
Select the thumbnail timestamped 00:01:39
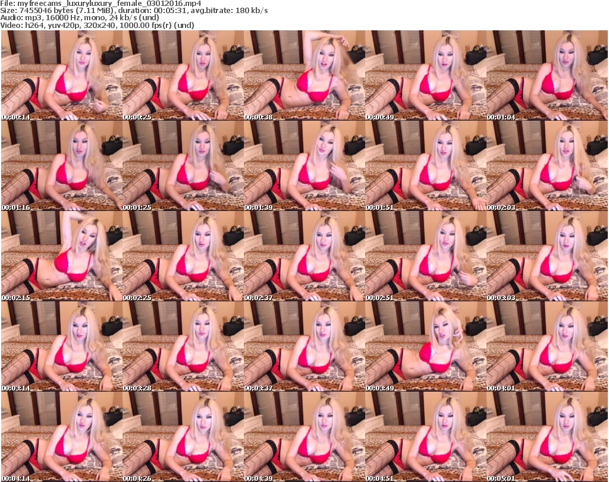pos(304,166)
